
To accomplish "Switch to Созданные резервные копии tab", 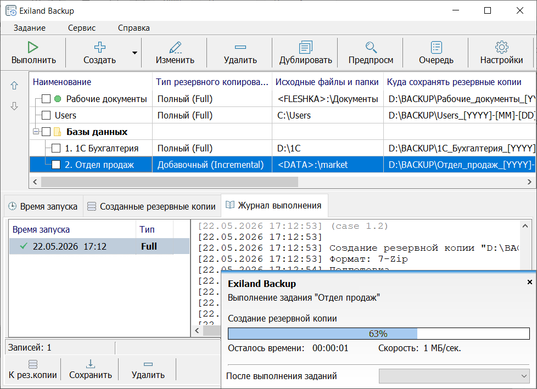I will [152, 206].
